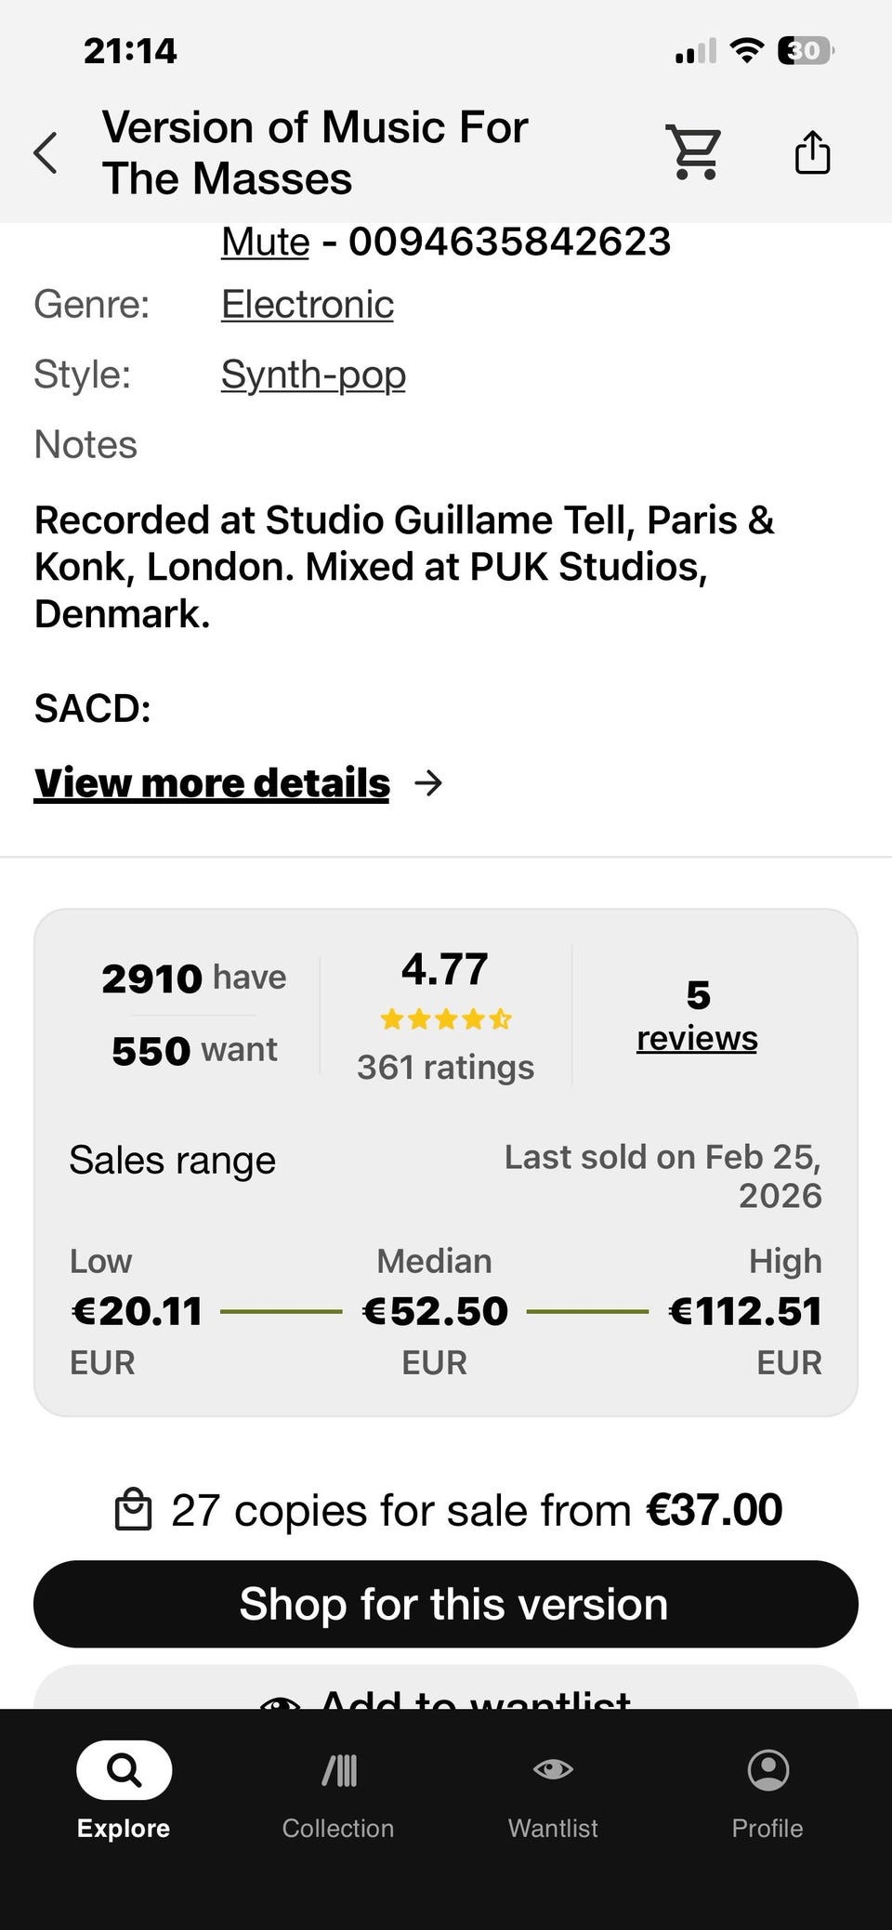Tap the star rating display
Screen dimensions: 892x1930
pyautogui.click(x=445, y=1020)
